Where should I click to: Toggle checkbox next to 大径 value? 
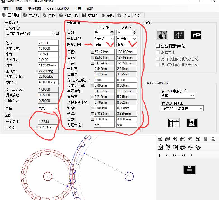pos(93,58)
